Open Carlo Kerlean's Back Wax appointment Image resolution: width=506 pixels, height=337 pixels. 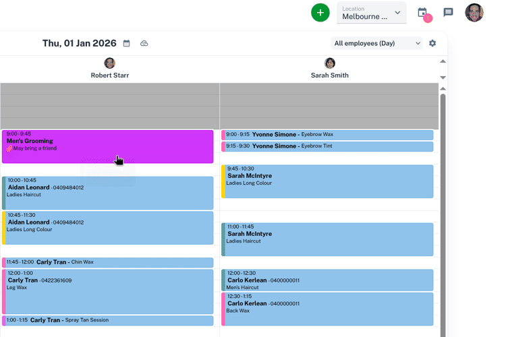coord(327,309)
